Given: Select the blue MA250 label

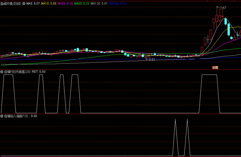Looking at the screenshot, I should (x=117, y=4).
